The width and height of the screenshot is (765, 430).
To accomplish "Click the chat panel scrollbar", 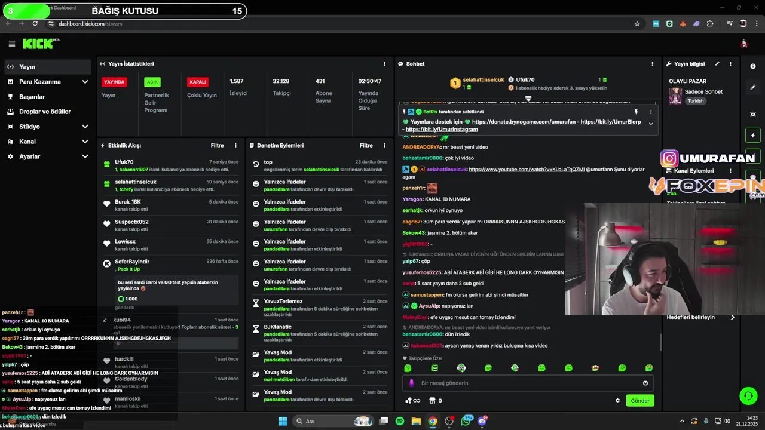I will [660, 342].
